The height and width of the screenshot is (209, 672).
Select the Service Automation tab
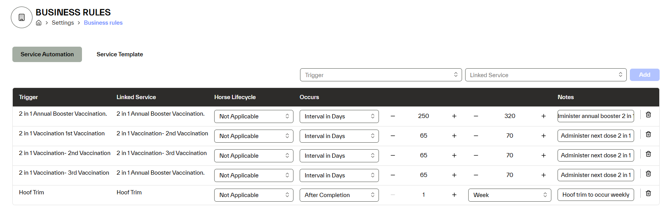[x=47, y=54]
